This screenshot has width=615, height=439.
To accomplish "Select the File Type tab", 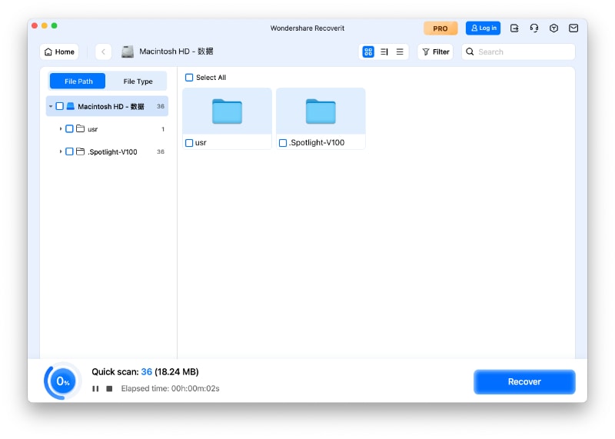I will pos(138,81).
